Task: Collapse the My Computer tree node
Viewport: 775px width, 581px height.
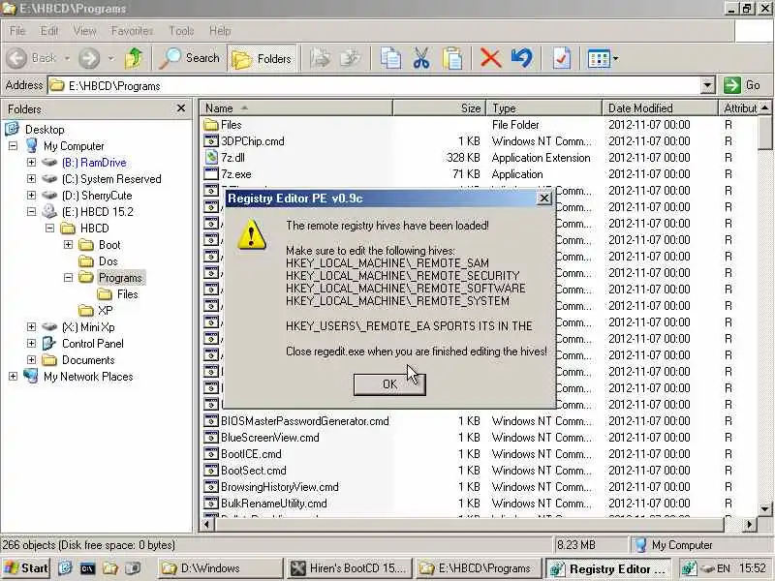Action: [x=13, y=146]
